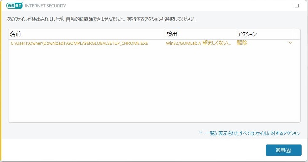This screenshot has height=162, width=308.
Task: Click the Win32/GOMLab.A detection entry
Action: [183, 43]
